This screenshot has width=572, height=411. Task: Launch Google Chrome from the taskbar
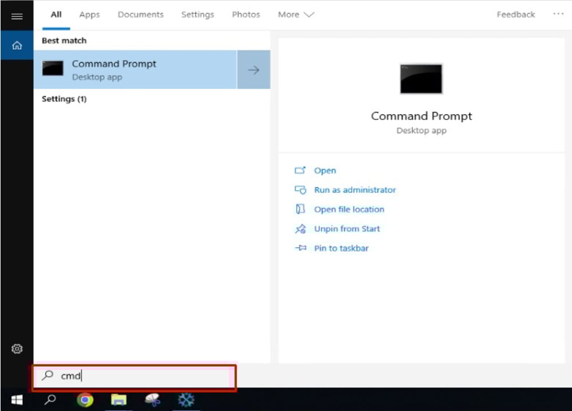point(85,400)
